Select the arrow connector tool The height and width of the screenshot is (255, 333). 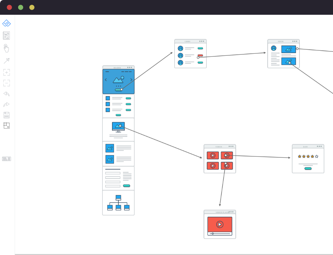click(x=7, y=61)
